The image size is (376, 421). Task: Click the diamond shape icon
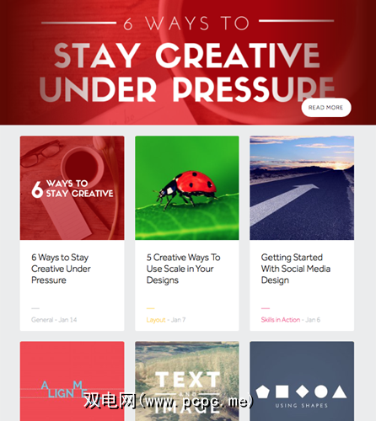coord(302,392)
